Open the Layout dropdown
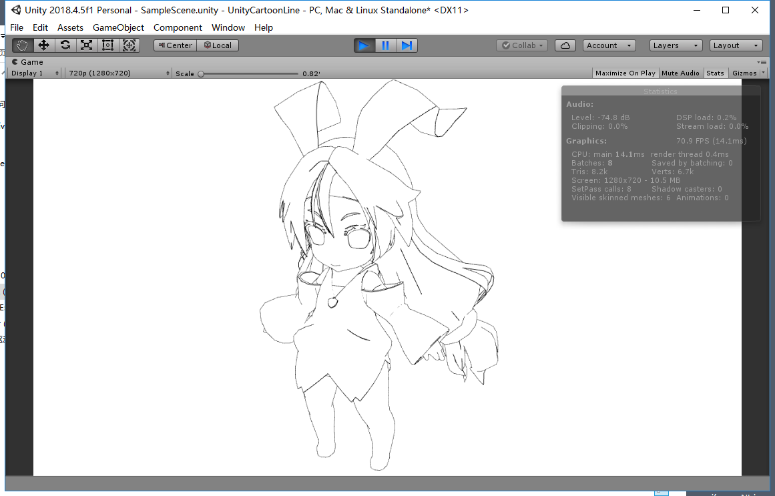Image resolution: width=775 pixels, height=496 pixels. click(x=736, y=45)
